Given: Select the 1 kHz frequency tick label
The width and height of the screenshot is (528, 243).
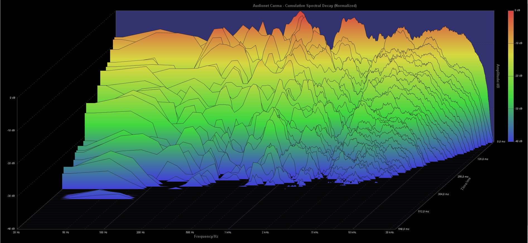Looking at the screenshot, I should 228,232.
